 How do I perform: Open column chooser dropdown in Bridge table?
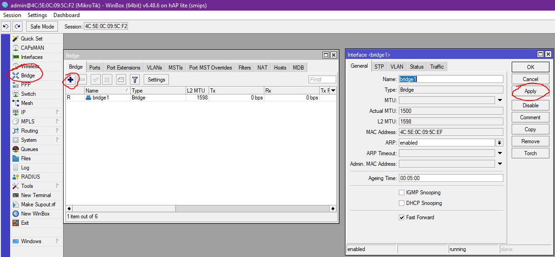coord(333,91)
